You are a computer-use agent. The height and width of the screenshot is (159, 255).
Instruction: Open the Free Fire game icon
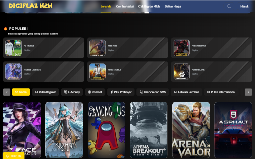click(x=97, y=48)
